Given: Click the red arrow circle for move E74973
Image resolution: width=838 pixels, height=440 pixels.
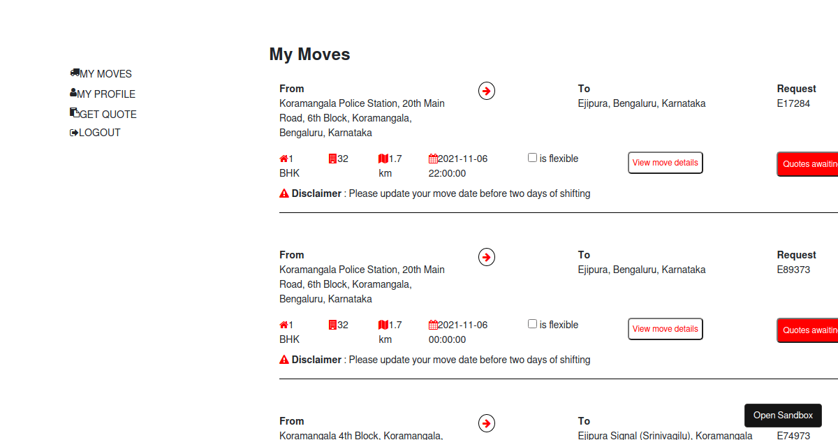Looking at the screenshot, I should (x=487, y=423).
